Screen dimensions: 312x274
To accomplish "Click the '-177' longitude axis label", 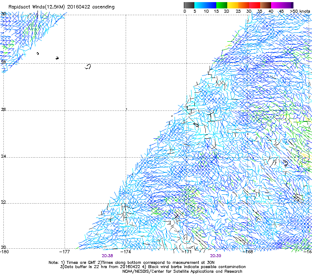I will (x=65, y=252).
